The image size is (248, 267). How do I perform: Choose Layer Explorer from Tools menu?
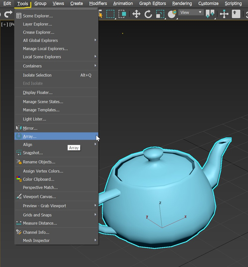pyautogui.click(x=56, y=24)
